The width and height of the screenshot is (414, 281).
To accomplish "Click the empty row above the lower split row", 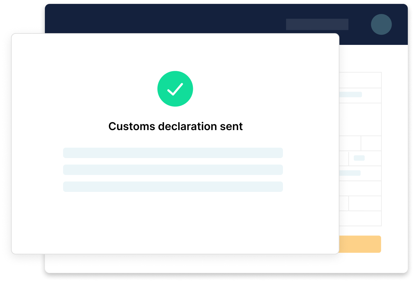I will pyautogui.click(x=360, y=188).
